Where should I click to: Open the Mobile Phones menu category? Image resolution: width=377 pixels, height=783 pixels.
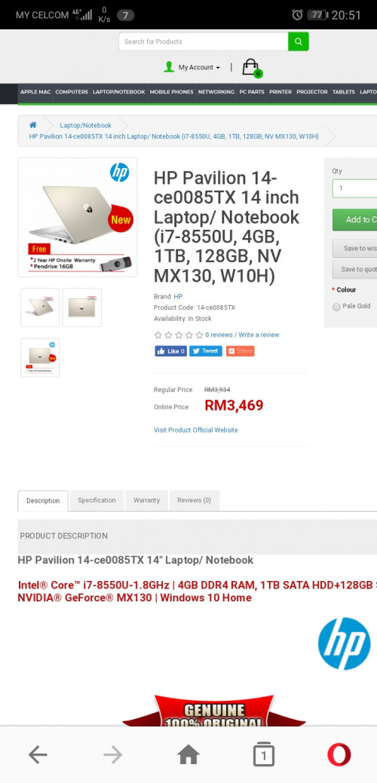click(171, 92)
